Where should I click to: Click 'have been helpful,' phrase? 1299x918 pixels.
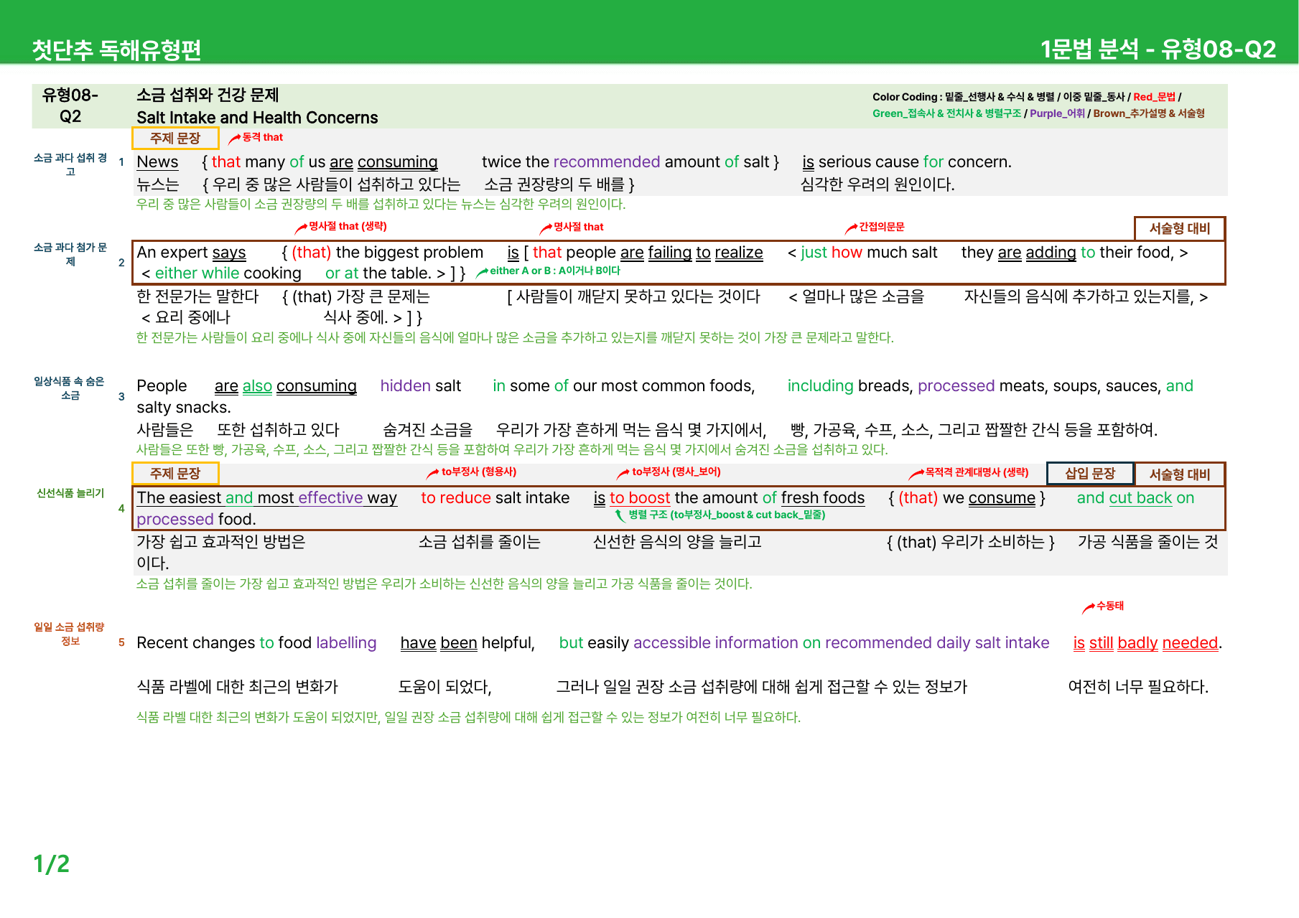[x=467, y=643]
